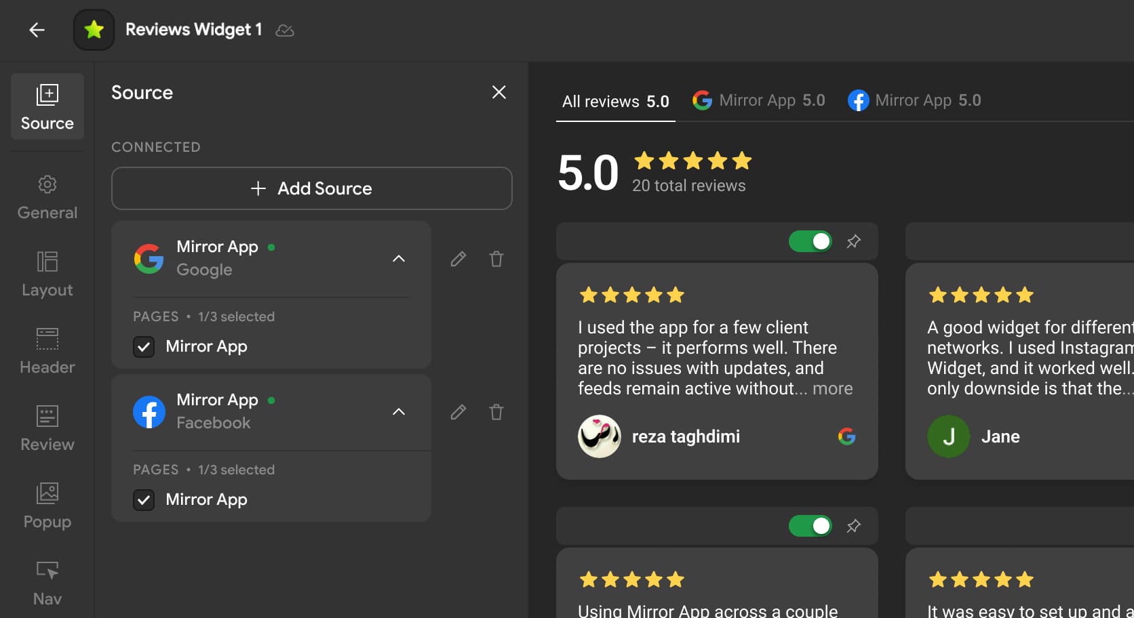
Task: Click the '1/3 selected' text under Google
Action: click(236, 316)
